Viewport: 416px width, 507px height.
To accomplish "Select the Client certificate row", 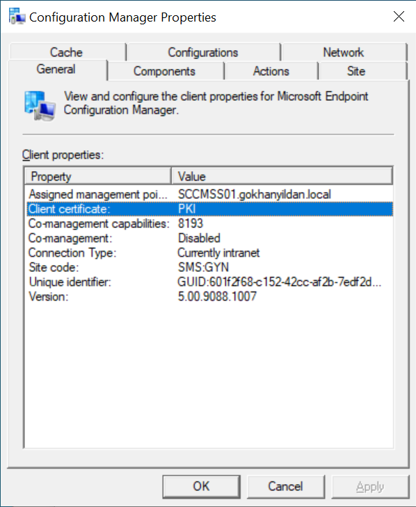I will [210, 209].
